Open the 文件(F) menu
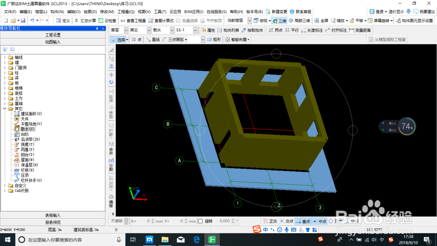The height and width of the screenshot is (246, 437). 10,12
